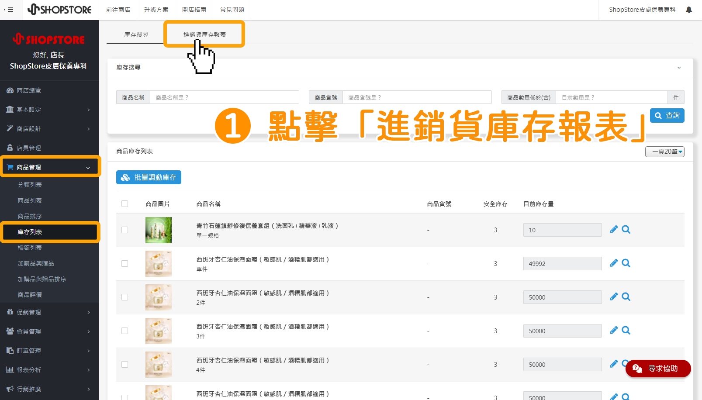Click magnifier icon in 2件 row
702x400 pixels.
tap(626, 297)
